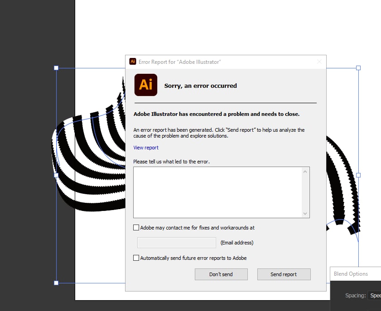Click the Send report button

[x=284, y=274]
